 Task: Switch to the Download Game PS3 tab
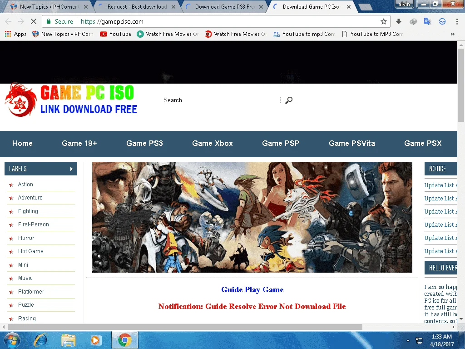pyautogui.click(x=224, y=6)
